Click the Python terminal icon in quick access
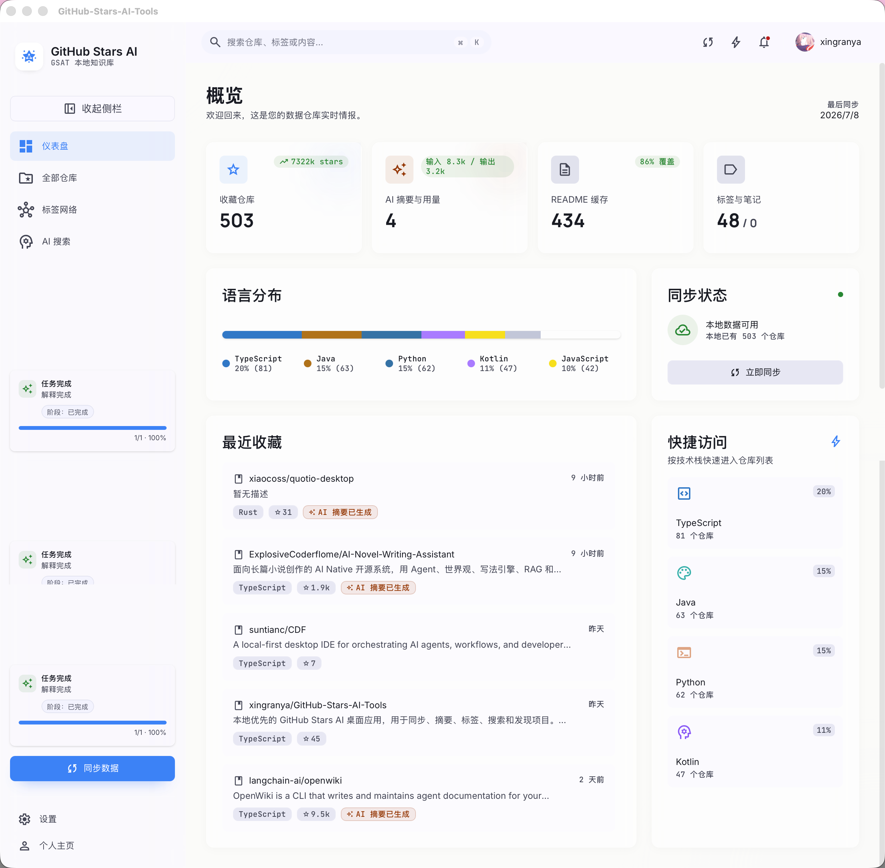This screenshot has height=868, width=885. click(x=684, y=653)
